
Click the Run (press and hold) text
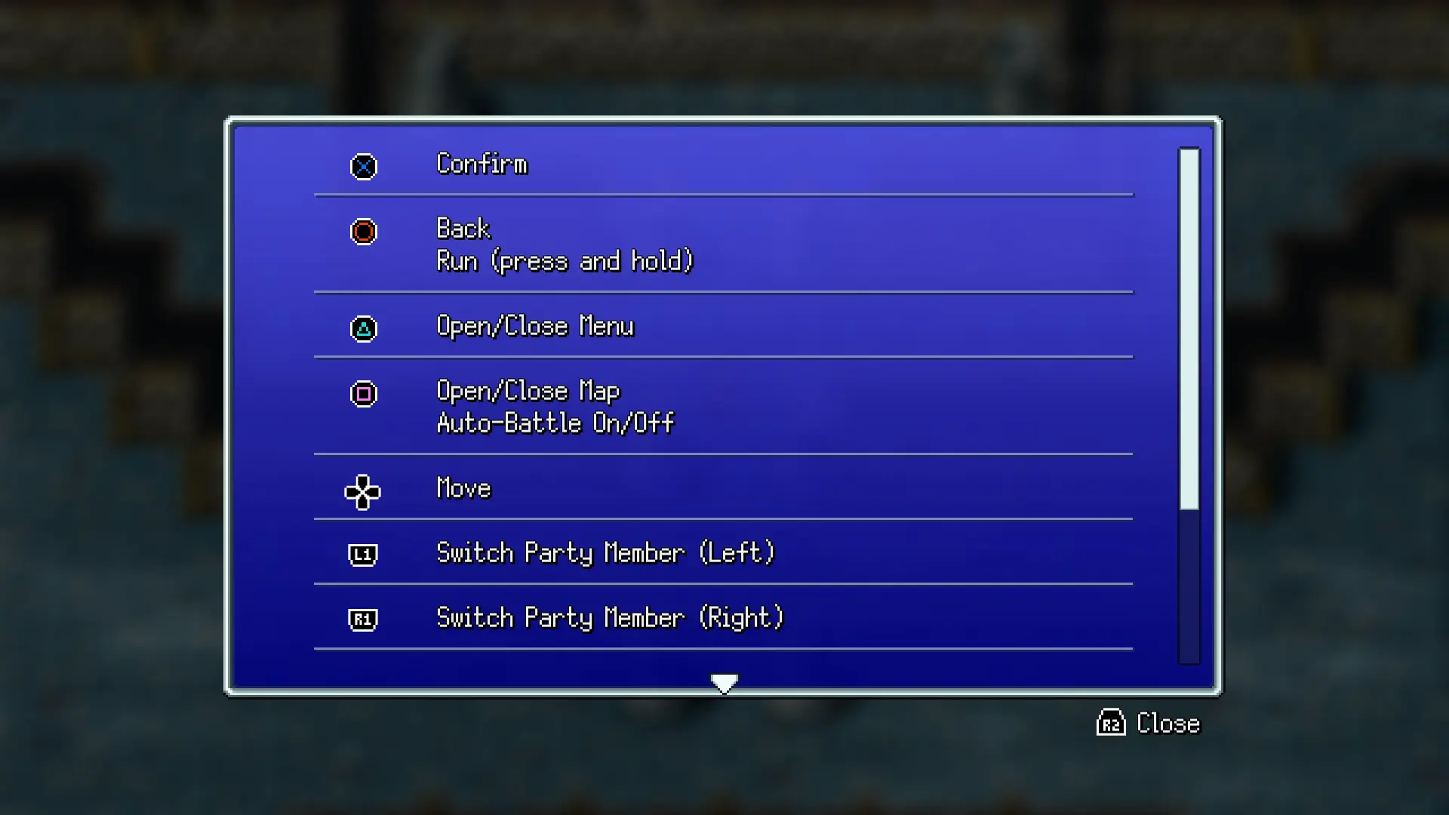pos(565,261)
